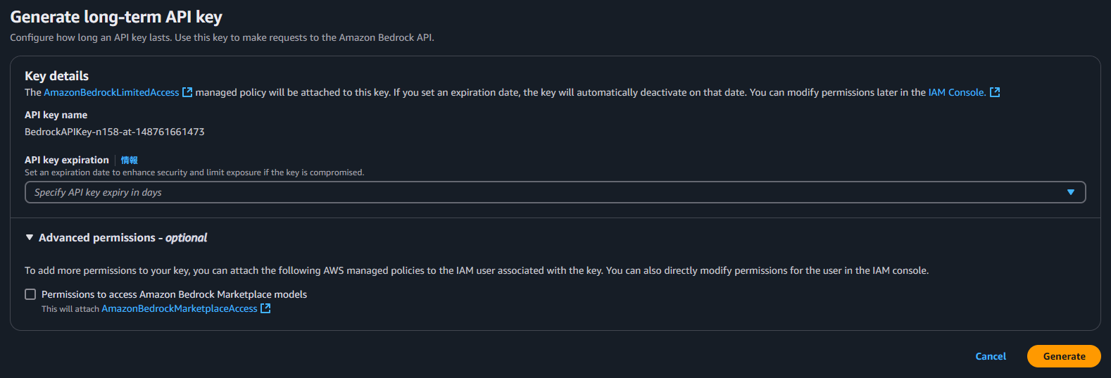Select the API key name value text
Image resolution: width=1111 pixels, height=378 pixels.
click(115, 132)
